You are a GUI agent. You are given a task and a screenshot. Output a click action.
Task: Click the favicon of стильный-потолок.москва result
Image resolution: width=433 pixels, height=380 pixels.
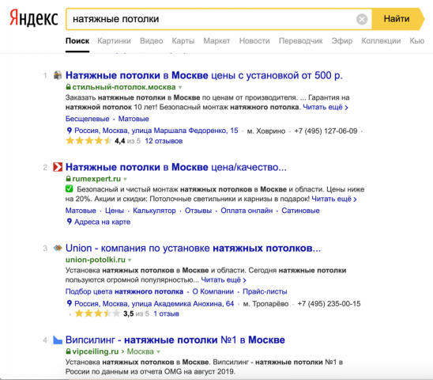tap(58, 75)
